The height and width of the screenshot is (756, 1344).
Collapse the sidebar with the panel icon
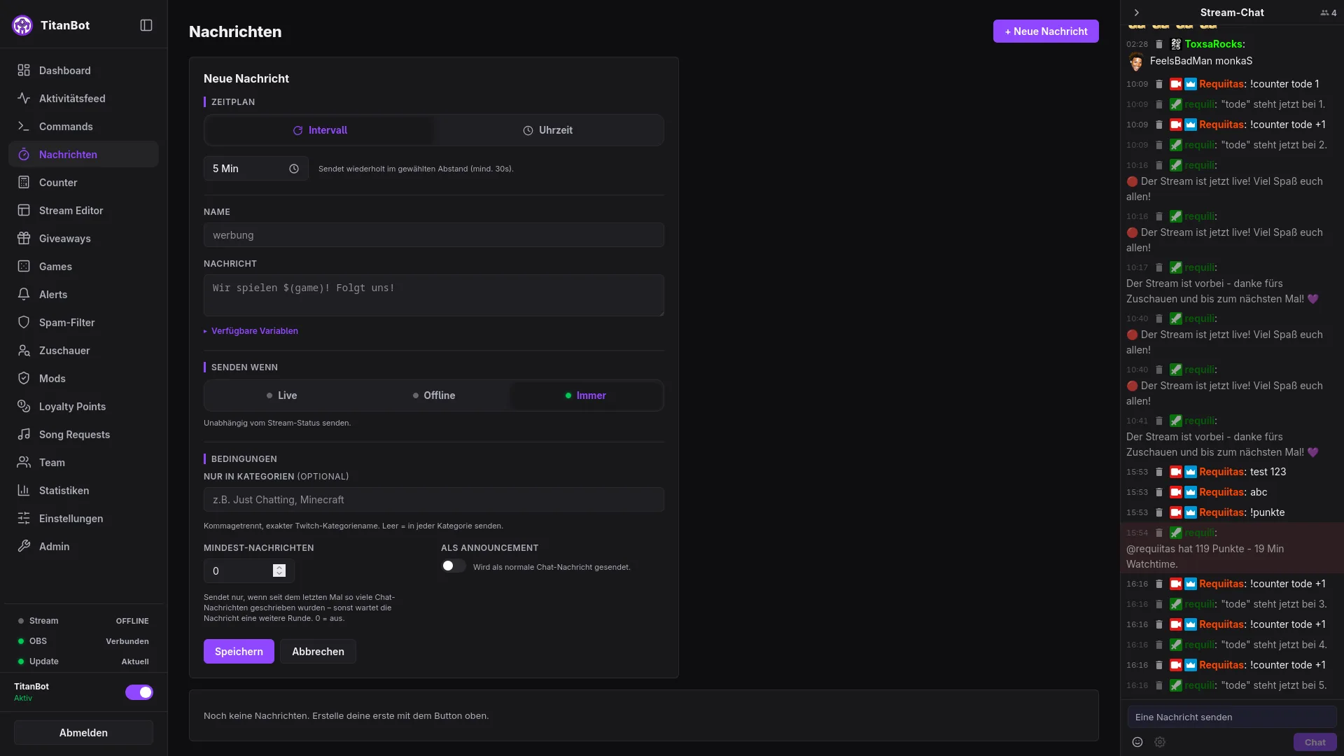click(146, 25)
